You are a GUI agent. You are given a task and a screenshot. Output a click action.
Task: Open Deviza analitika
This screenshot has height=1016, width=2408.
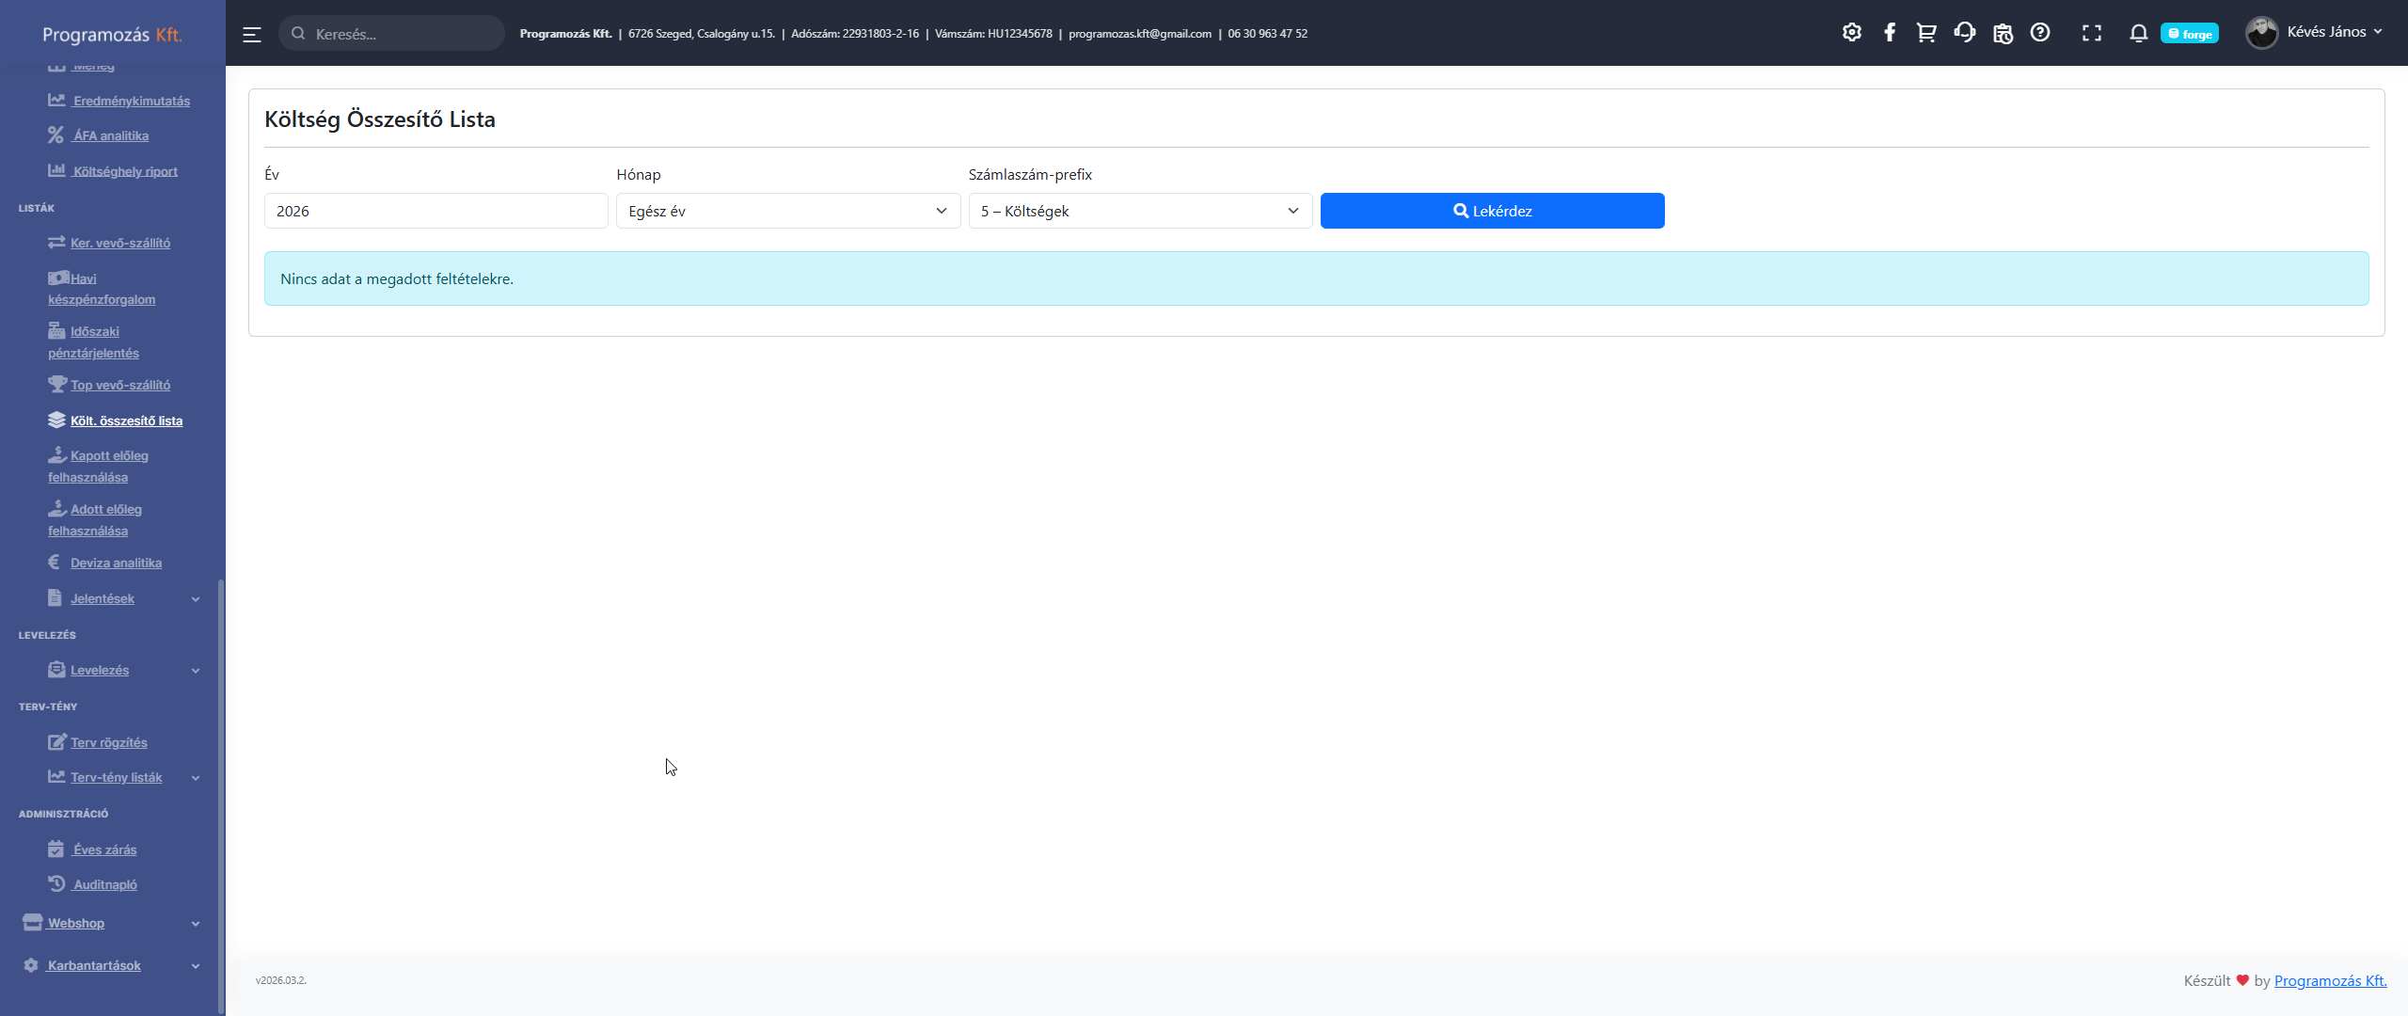coord(116,563)
